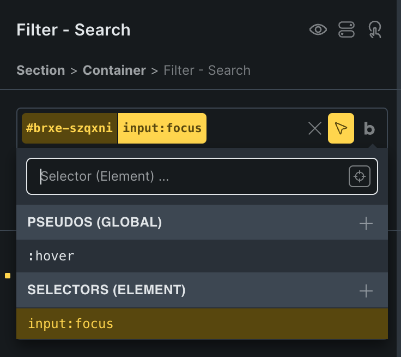Click the bold 'b' Bricks icon

click(369, 129)
